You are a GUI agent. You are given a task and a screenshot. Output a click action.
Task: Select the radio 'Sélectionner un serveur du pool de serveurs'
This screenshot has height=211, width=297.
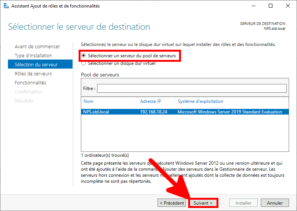pos(84,56)
